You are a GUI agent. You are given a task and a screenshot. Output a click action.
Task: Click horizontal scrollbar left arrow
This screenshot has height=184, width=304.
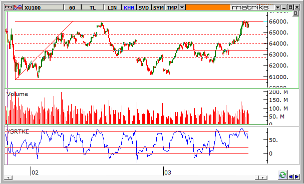8,177
